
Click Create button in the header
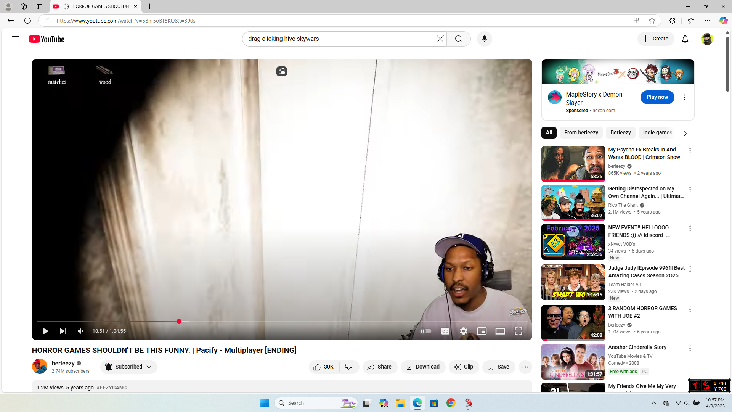pyautogui.click(x=656, y=39)
